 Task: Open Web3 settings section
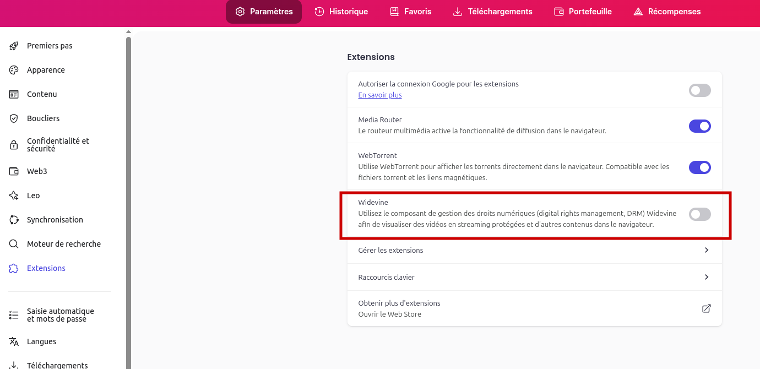click(37, 171)
